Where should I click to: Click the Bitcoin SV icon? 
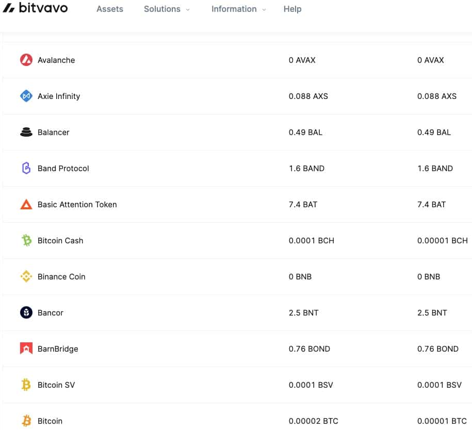26,385
